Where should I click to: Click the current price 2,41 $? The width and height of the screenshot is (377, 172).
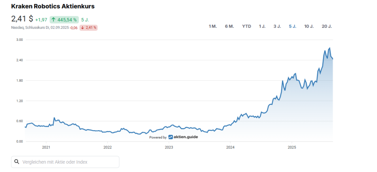[x=22, y=19]
